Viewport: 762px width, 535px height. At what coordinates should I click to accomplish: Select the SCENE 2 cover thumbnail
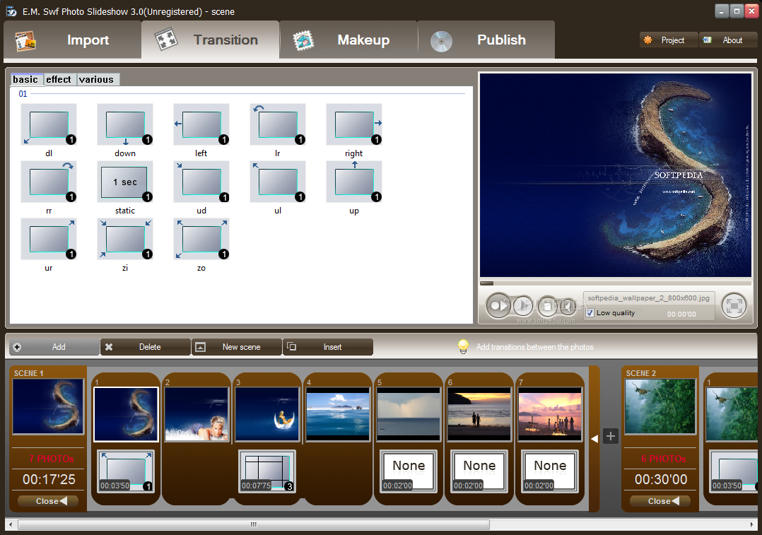660,406
